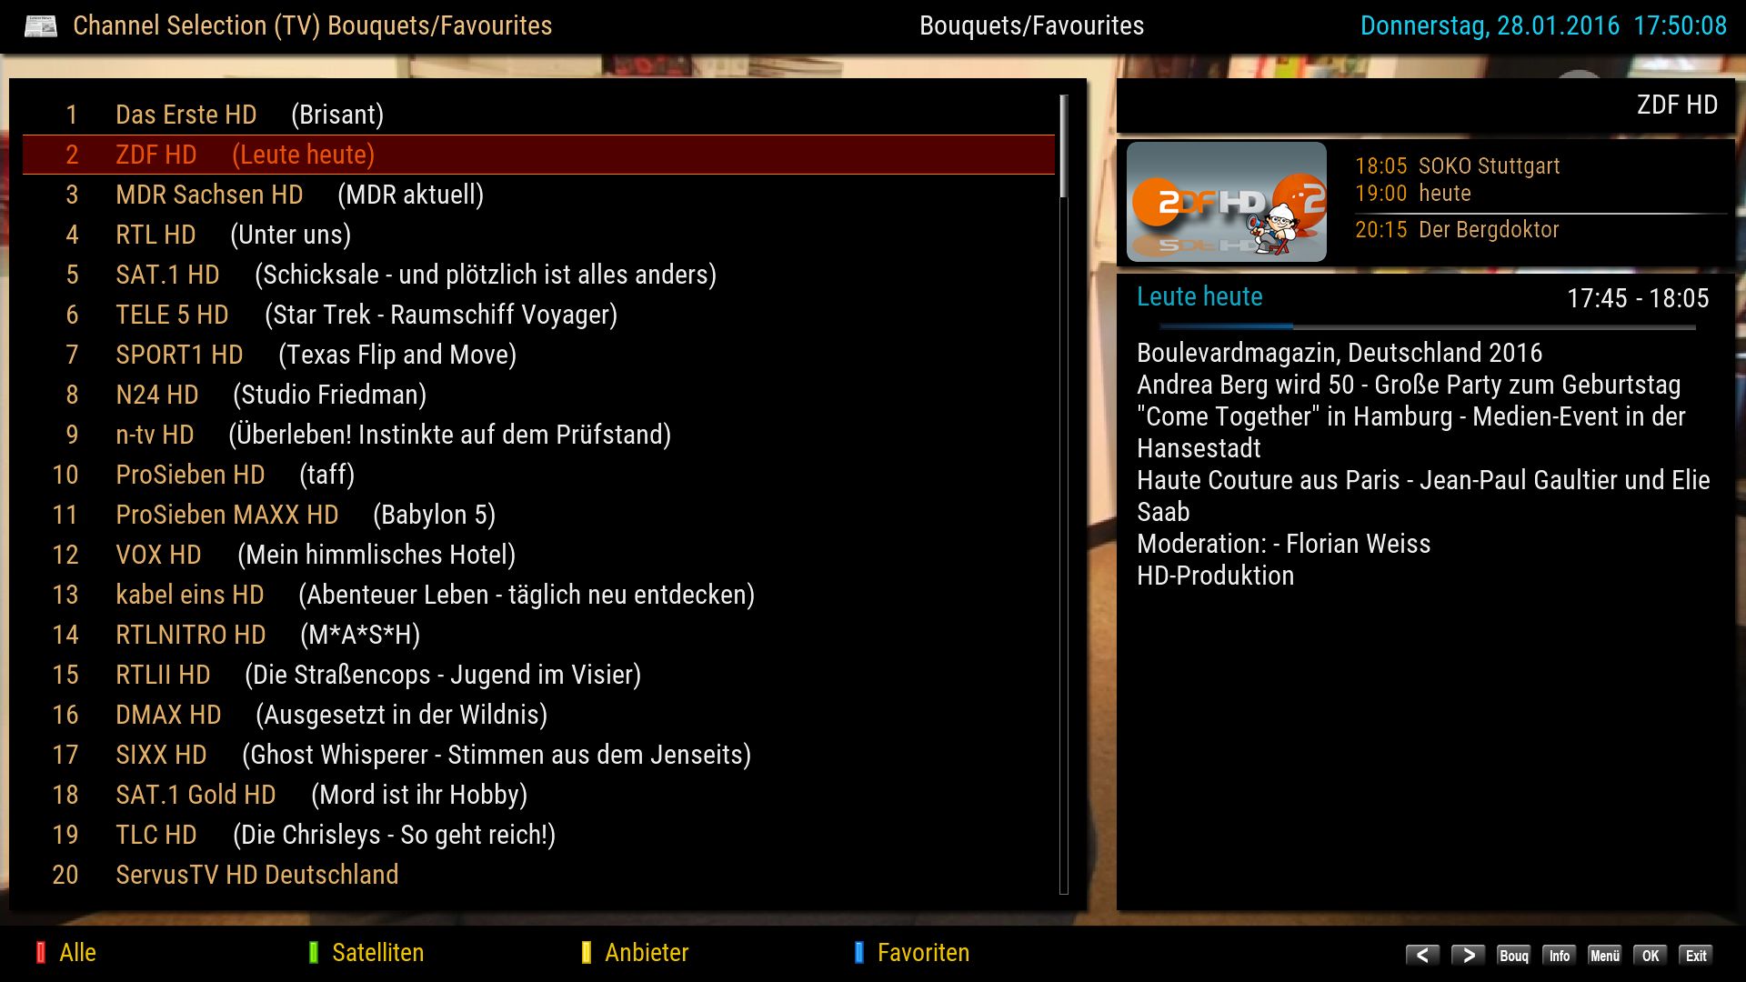Click the newspaper icon beside Channel Selection

40,25
